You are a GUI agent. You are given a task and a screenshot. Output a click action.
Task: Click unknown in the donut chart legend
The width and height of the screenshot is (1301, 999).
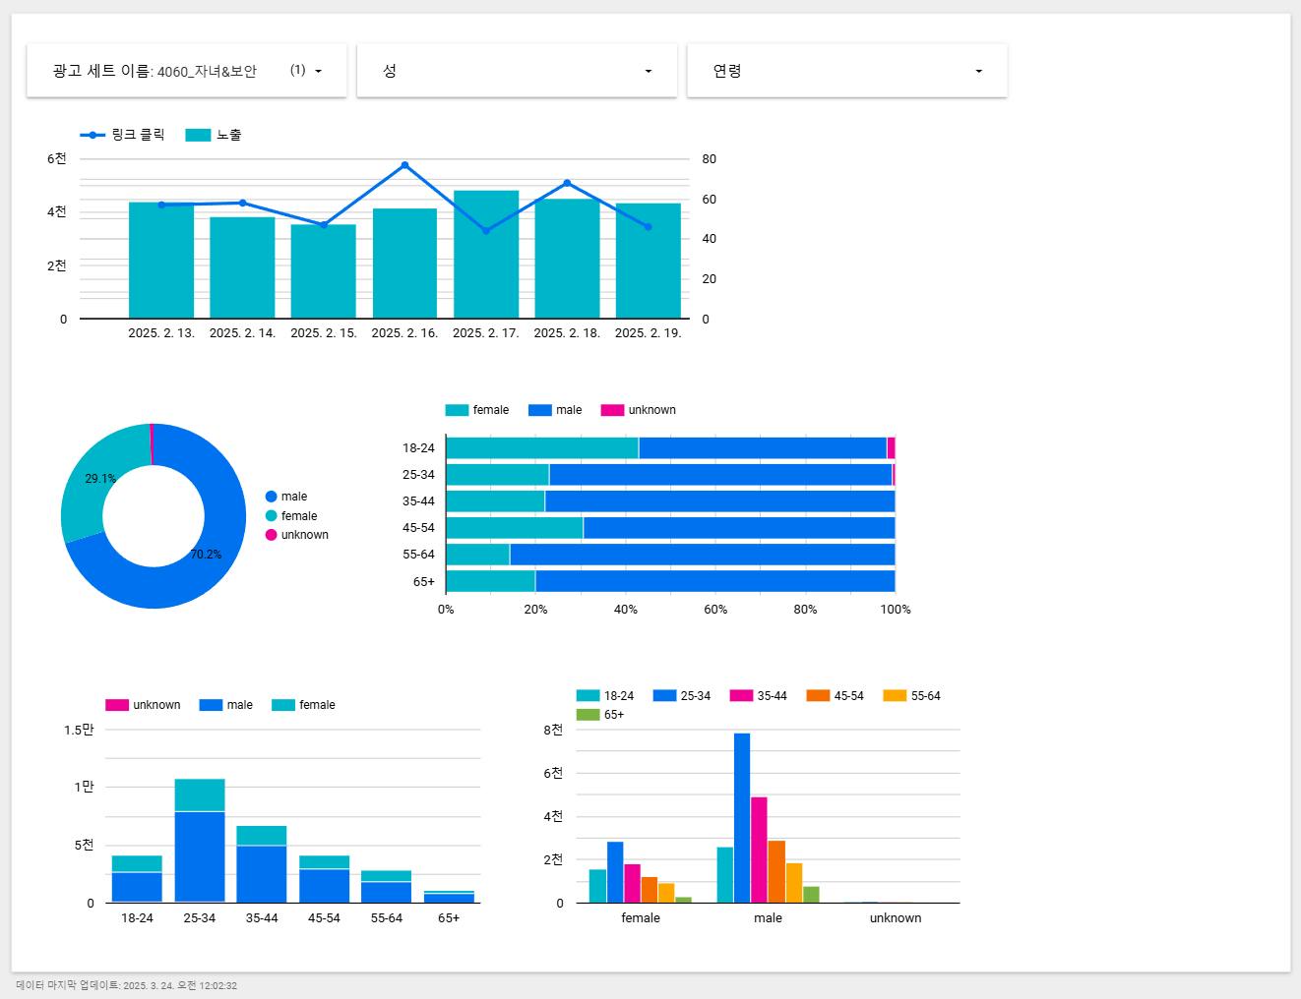[297, 535]
